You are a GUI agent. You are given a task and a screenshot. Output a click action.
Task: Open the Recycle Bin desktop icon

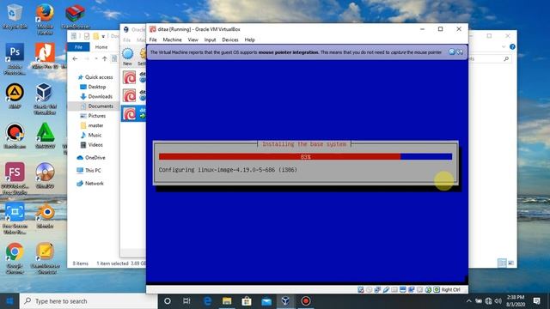point(15,17)
